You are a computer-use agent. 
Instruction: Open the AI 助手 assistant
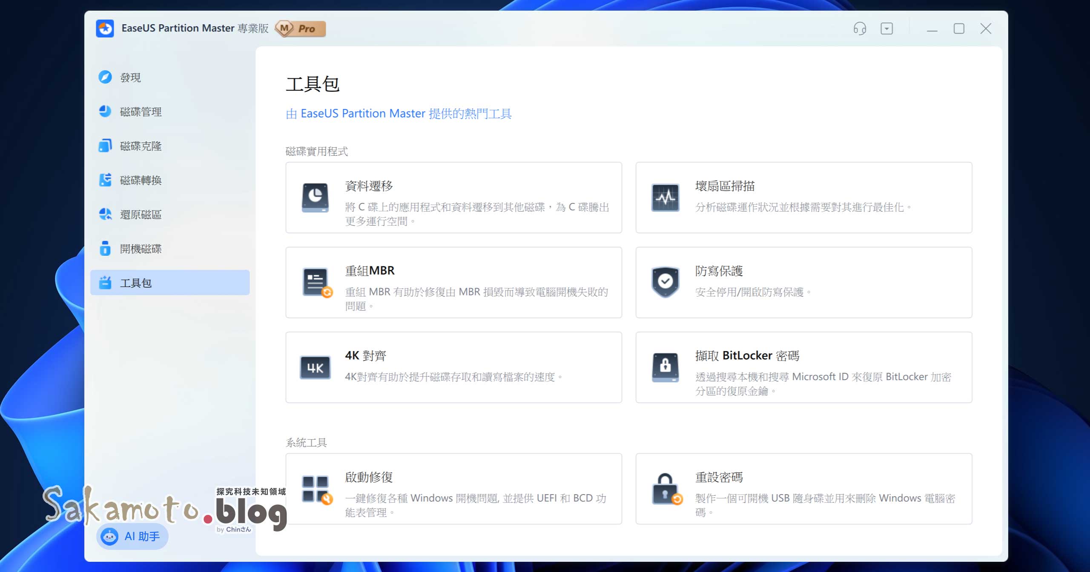pyautogui.click(x=132, y=537)
